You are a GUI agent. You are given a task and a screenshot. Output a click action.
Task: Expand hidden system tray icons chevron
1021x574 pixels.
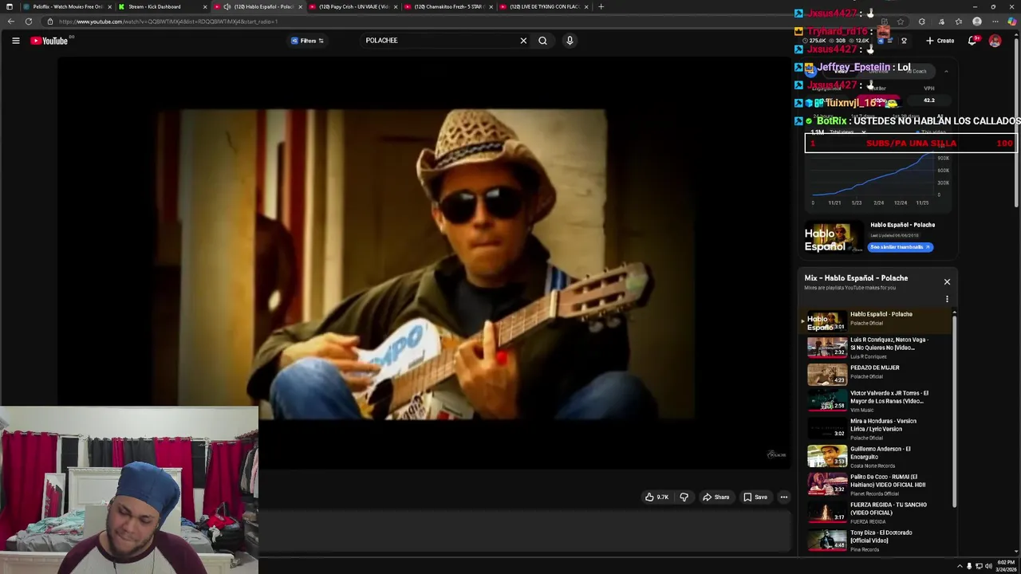(x=959, y=566)
